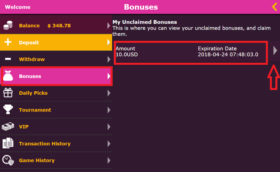Viewport: 280px width, 172px height.
Task: Expand the unclaimed bonus row arrow
Action: click(275, 51)
